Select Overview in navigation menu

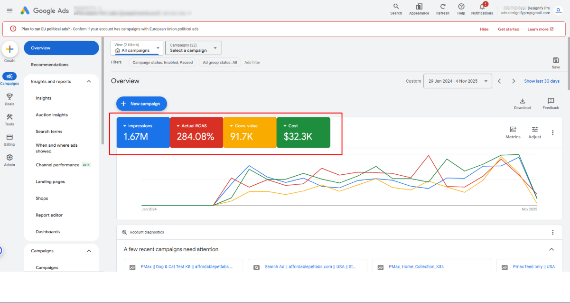[61, 48]
